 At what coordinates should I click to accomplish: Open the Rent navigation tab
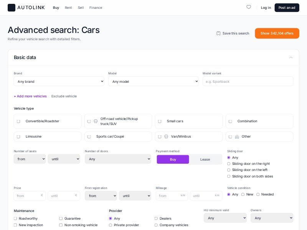[68, 8]
